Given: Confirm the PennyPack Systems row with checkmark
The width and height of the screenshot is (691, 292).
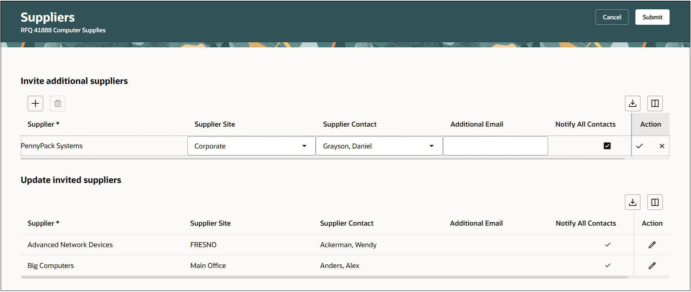Looking at the screenshot, I should click(x=639, y=146).
